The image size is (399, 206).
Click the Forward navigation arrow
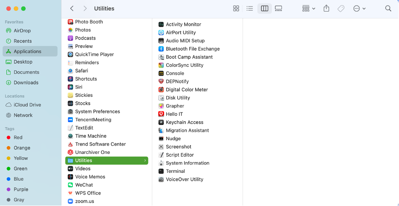point(85,8)
